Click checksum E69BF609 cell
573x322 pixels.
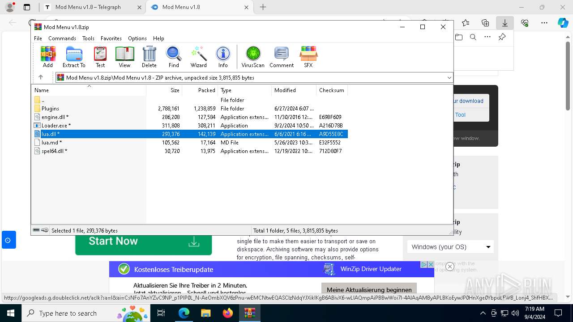[x=330, y=117]
